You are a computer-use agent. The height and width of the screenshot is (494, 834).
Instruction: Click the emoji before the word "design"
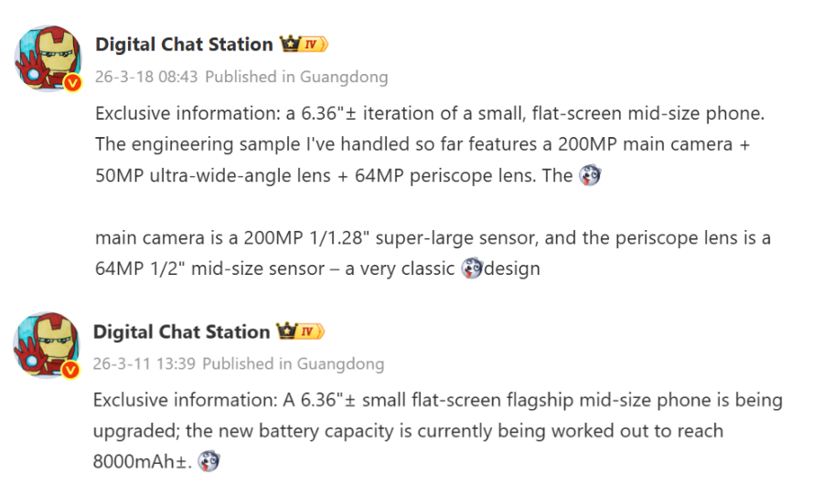[472, 268]
